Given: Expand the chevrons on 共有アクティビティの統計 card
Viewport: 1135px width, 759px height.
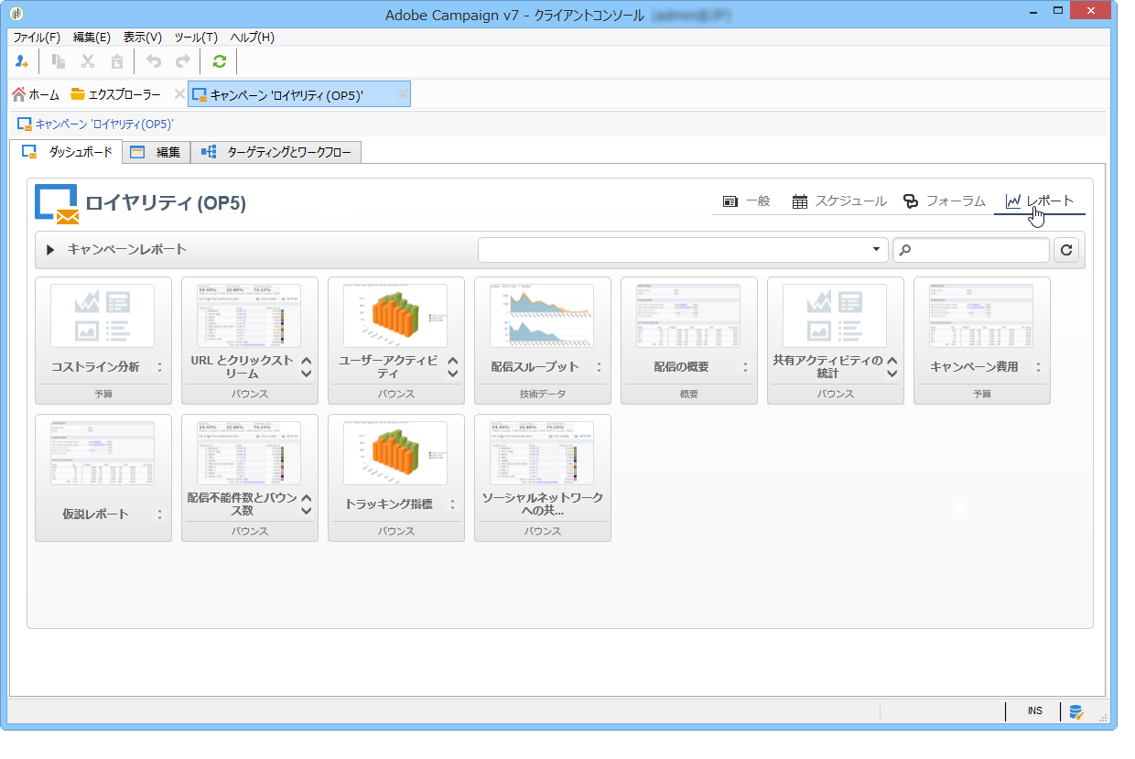Looking at the screenshot, I should click(892, 367).
